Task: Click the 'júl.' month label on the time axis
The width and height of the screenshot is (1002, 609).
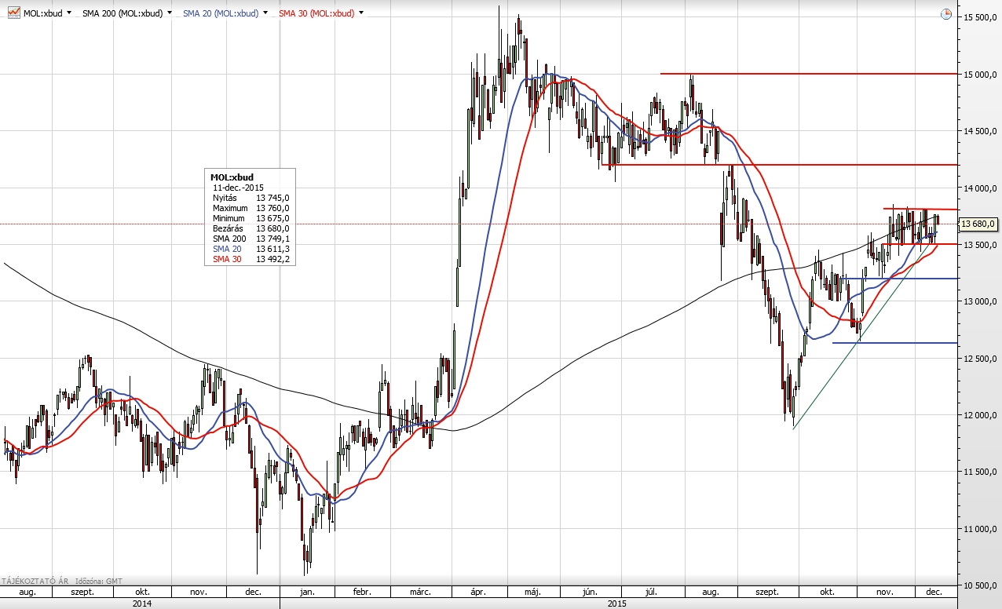Action: pyautogui.click(x=651, y=592)
